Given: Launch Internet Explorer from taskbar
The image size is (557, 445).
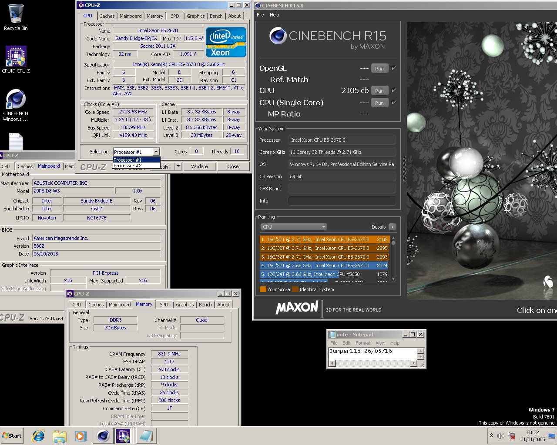Looking at the screenshot, I should point(38,436).
